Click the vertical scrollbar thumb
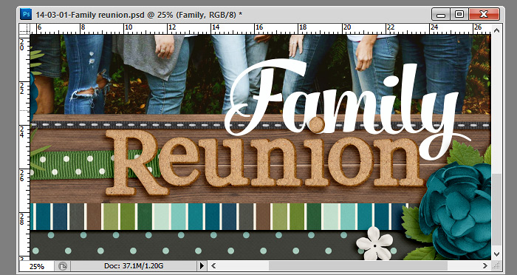The image size is (517, 275). [496, 209]
